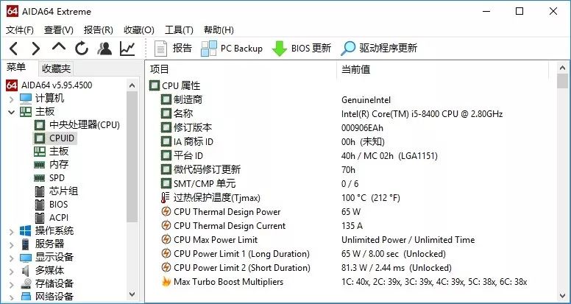The height and width of the screenshot is (304, 571).
Task: Open PC Backup from toolbar
Action: click(232, 48)
